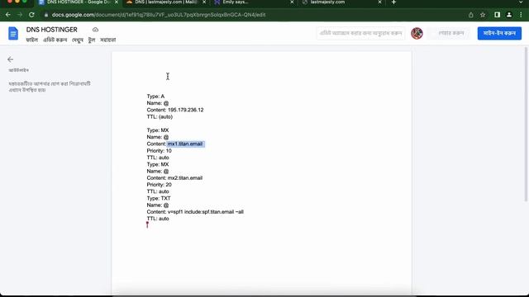Bookmark this page with the star
529x297 pixels.
tap(483, 15)
